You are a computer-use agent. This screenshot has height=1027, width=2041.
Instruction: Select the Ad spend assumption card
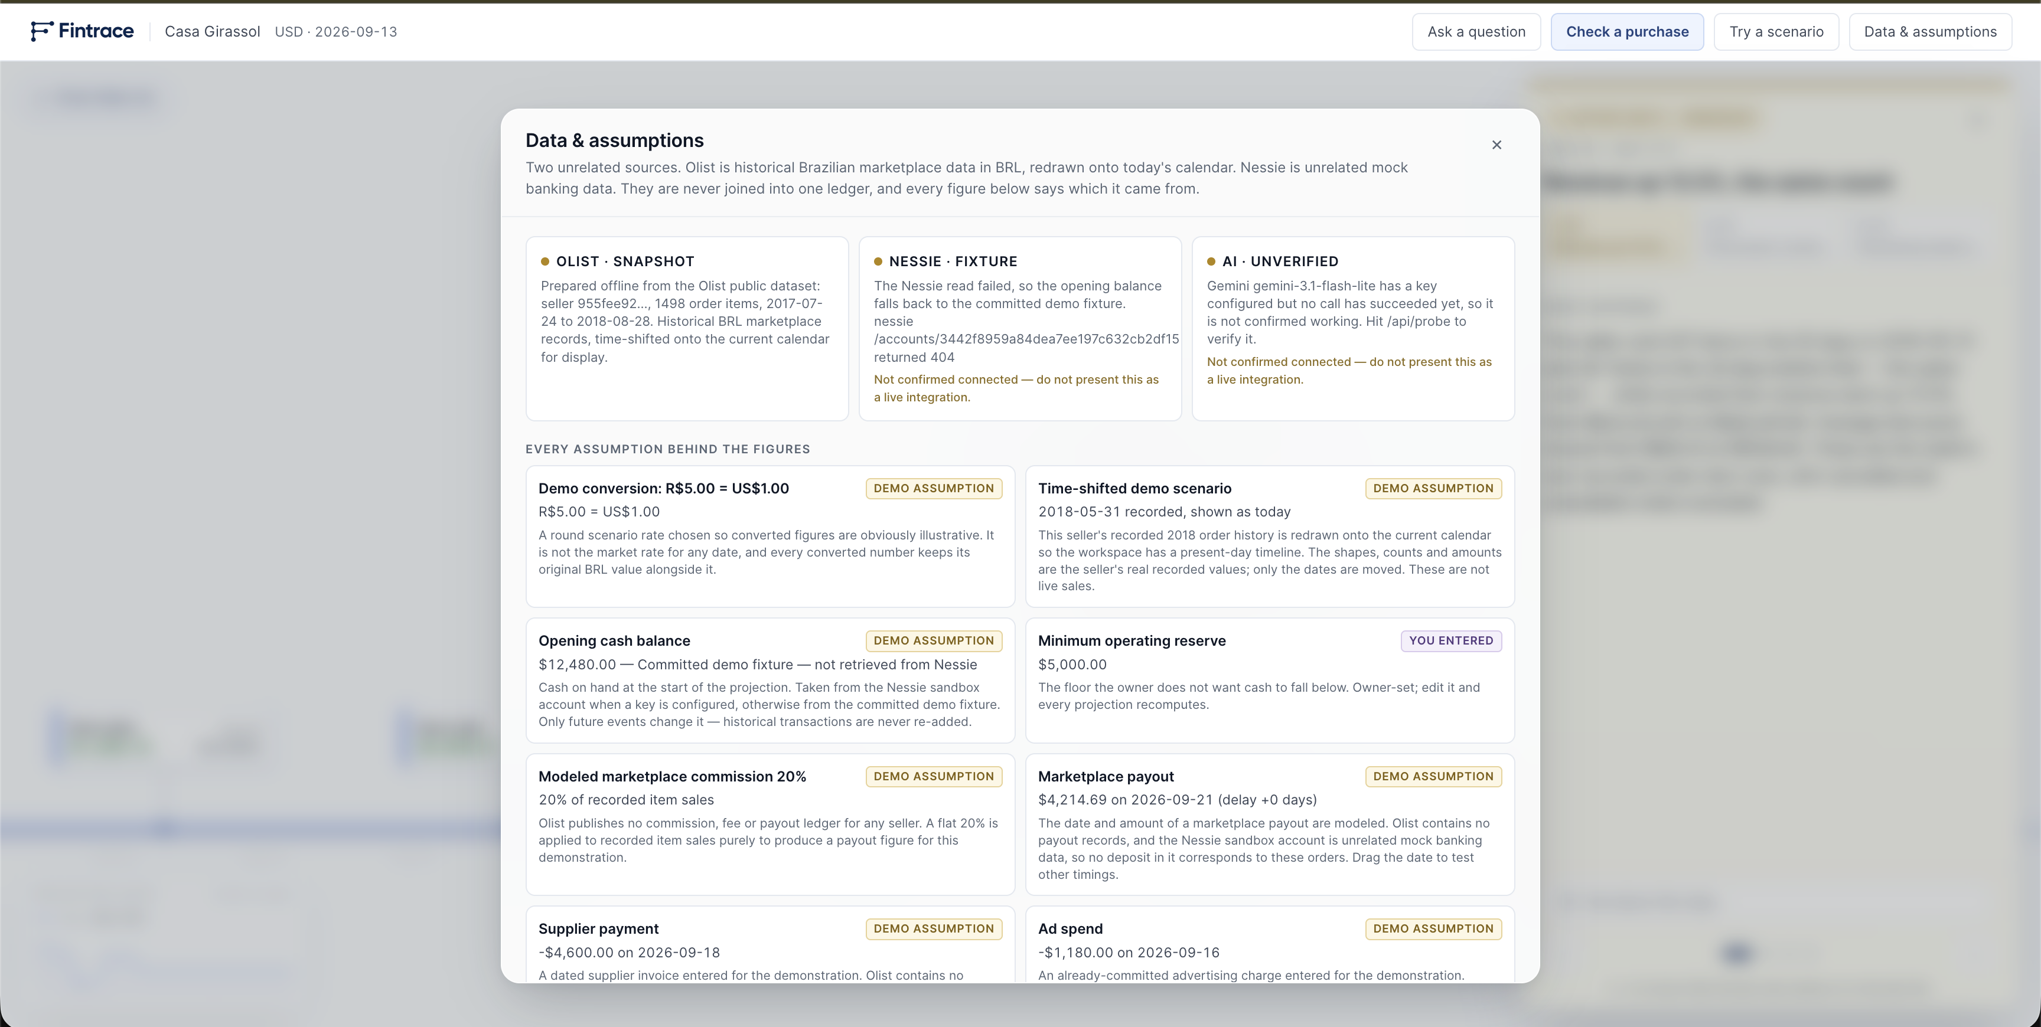(x=1269, y=944)
